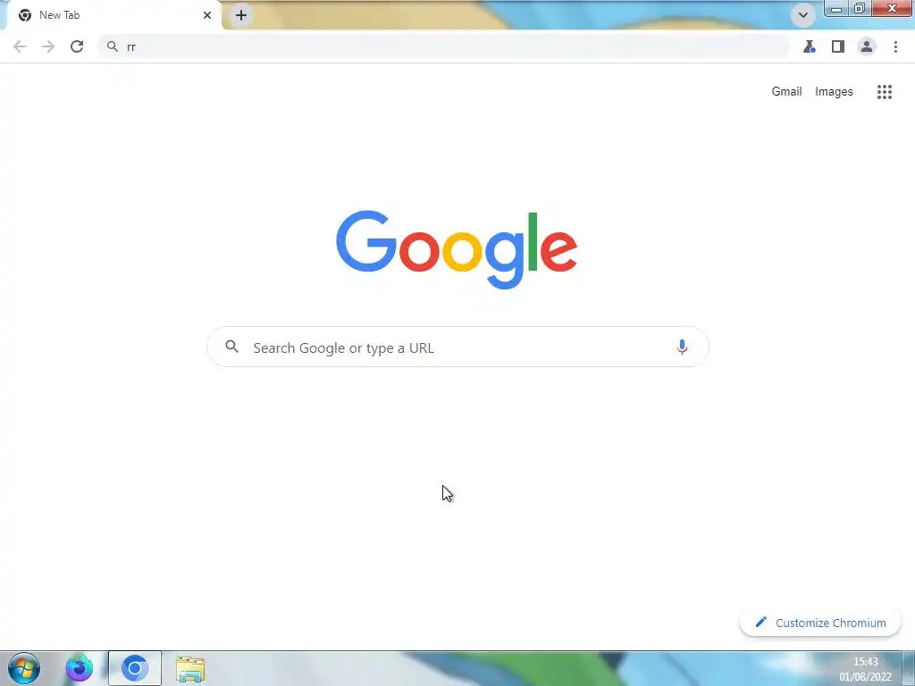Click the browser back arrow
The image size is (915, 686).
pos(20,46)
